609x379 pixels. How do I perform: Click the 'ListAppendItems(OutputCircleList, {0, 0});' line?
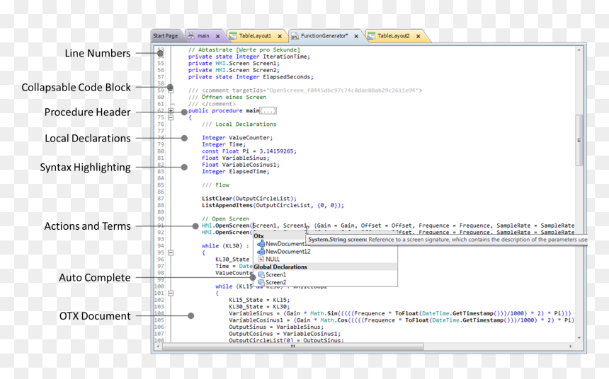pyautogui.click(x=273, y=205)
